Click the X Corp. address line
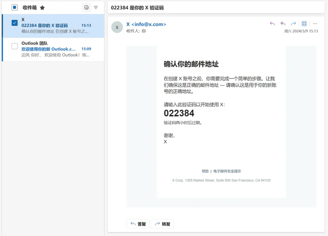 (x=221, y=180)
